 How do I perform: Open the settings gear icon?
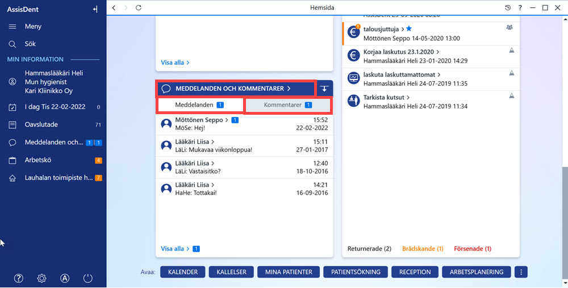41,278
